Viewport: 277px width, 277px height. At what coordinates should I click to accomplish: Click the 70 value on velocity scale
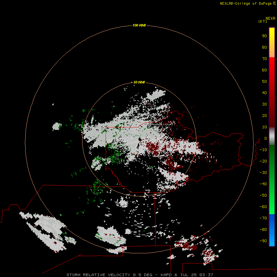click(x=264, y=59)
